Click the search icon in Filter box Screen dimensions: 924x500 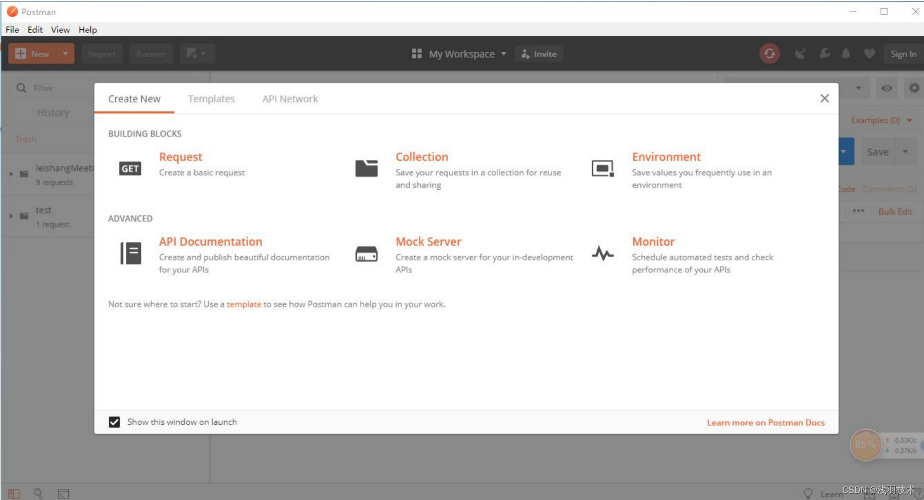21,88
